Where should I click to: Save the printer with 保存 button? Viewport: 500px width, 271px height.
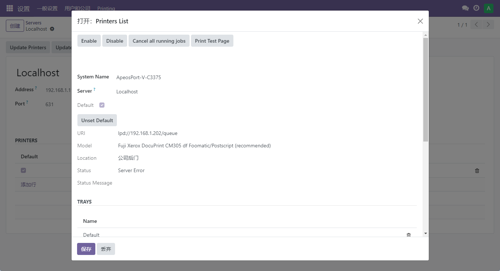(x=86, y=249)
